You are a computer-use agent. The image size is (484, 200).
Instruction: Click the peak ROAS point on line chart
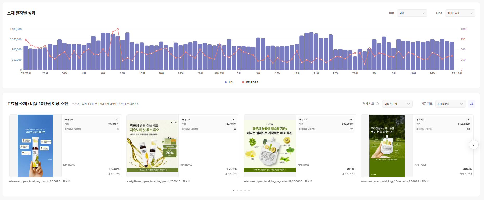coord(118,29)
